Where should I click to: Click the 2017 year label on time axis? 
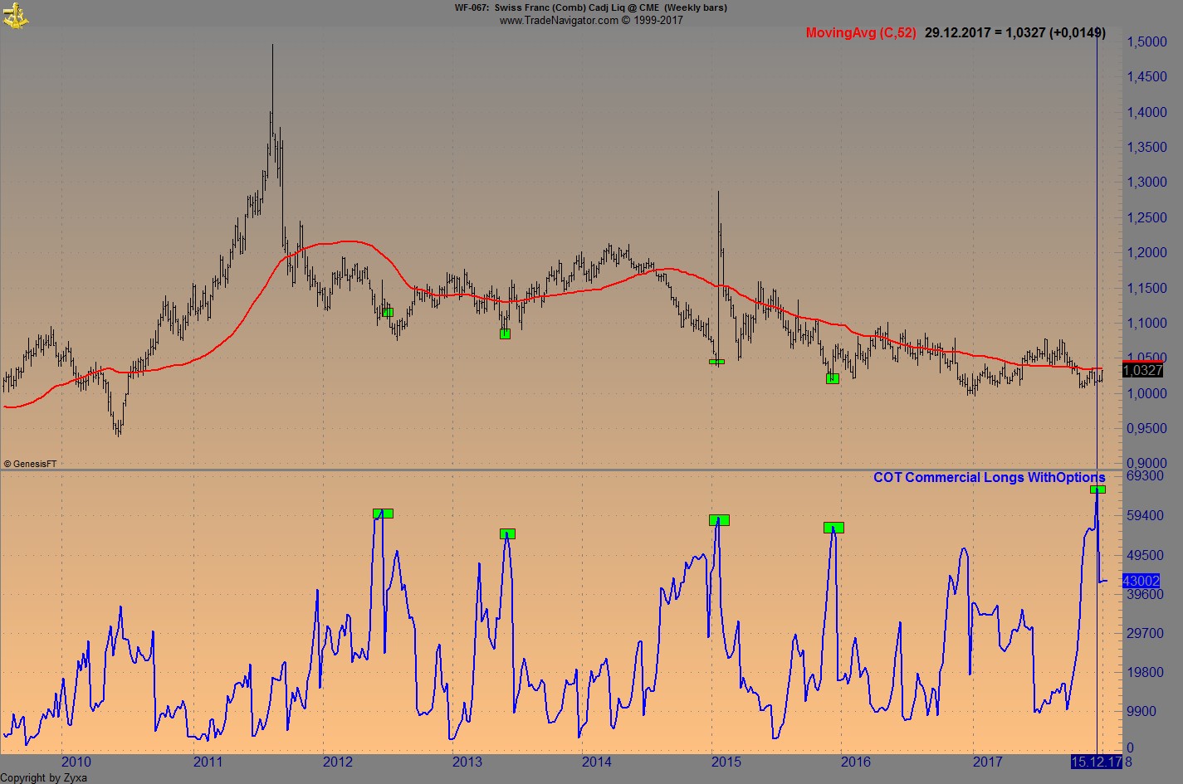987,762
